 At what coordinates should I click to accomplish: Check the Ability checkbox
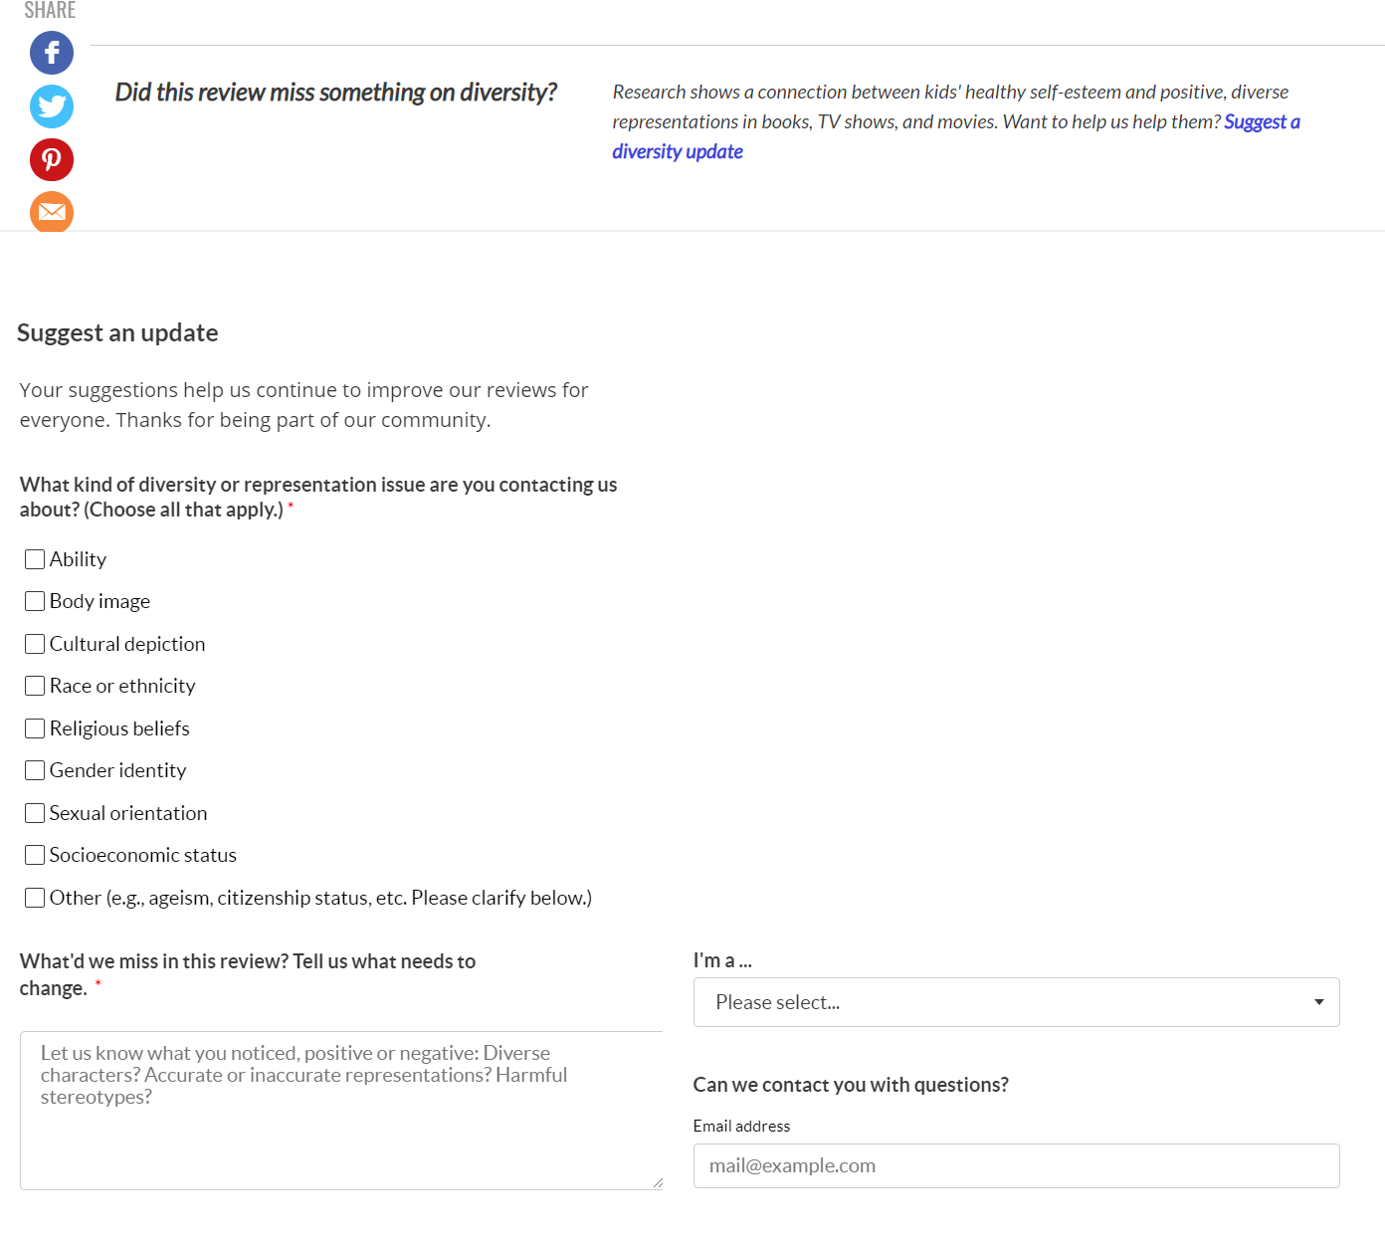[x=35, y=558]
